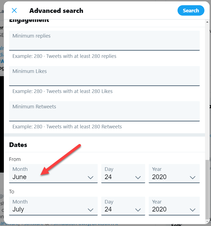Open the From Day dropdown showing 24
This screenshot has width=211, height=226.
pyautogui.click(x=123, y=174)
